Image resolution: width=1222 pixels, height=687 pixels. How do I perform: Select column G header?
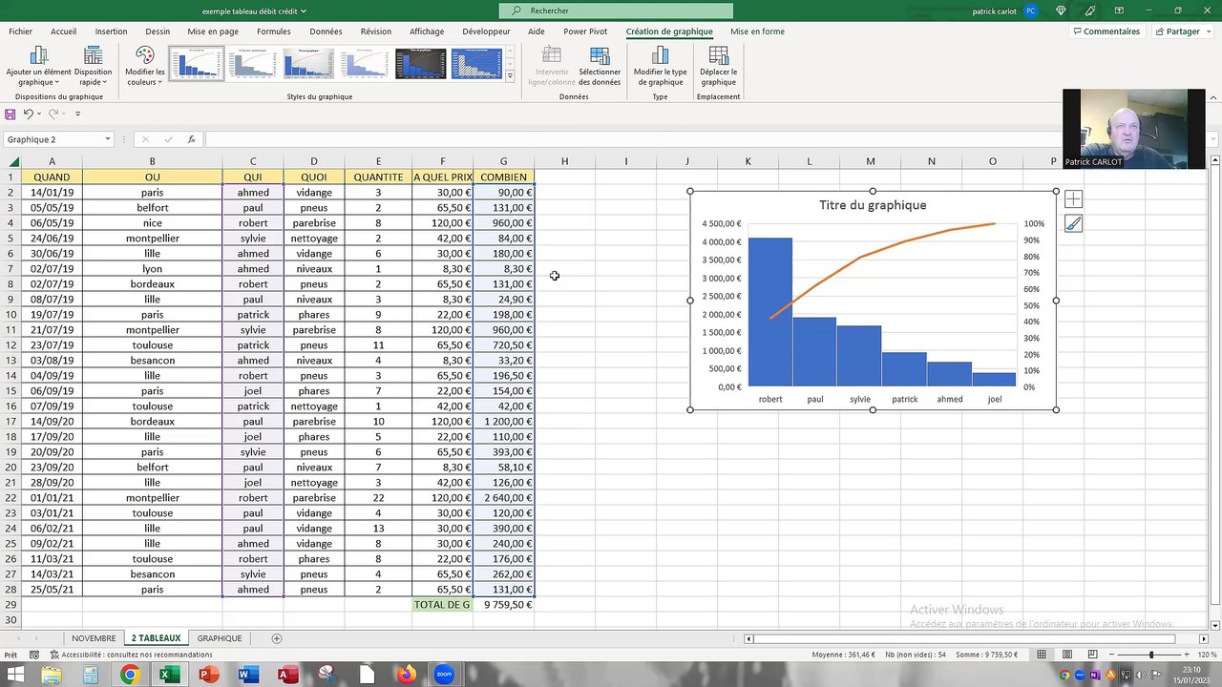point(503,161)
